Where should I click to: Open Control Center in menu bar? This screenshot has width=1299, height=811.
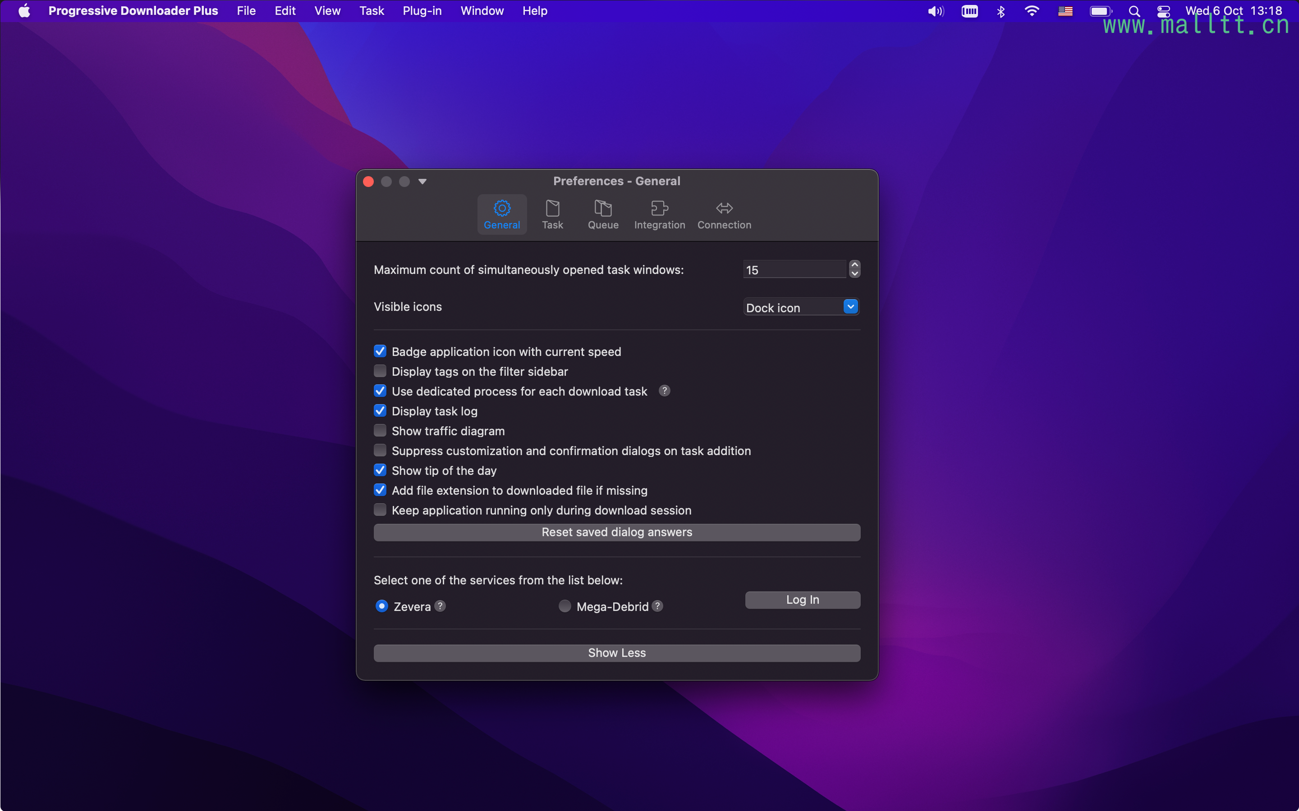click(x=1164, y=11)
